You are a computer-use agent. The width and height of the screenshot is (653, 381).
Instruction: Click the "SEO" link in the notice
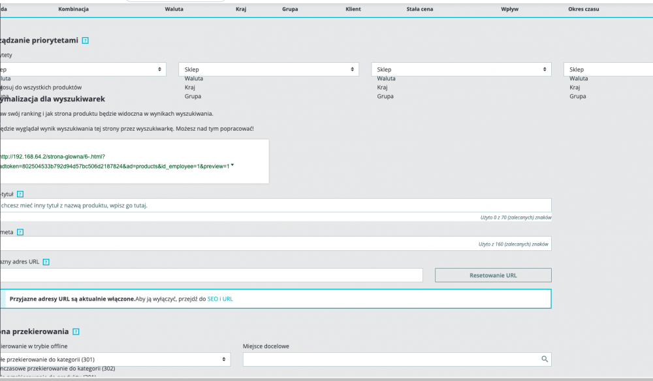[212, 299]
